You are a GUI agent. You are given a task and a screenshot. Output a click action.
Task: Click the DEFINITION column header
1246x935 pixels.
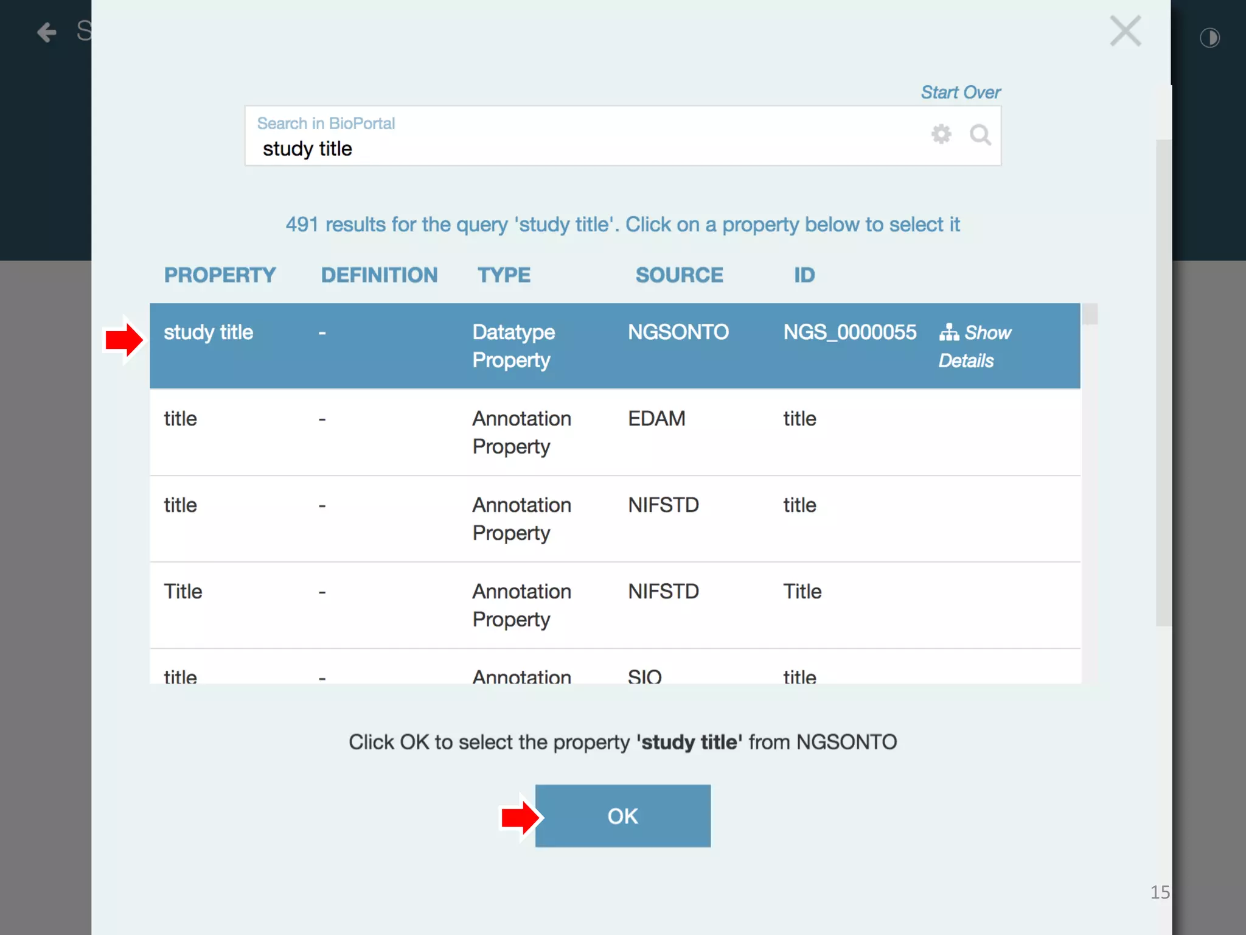tap(379, 275)
